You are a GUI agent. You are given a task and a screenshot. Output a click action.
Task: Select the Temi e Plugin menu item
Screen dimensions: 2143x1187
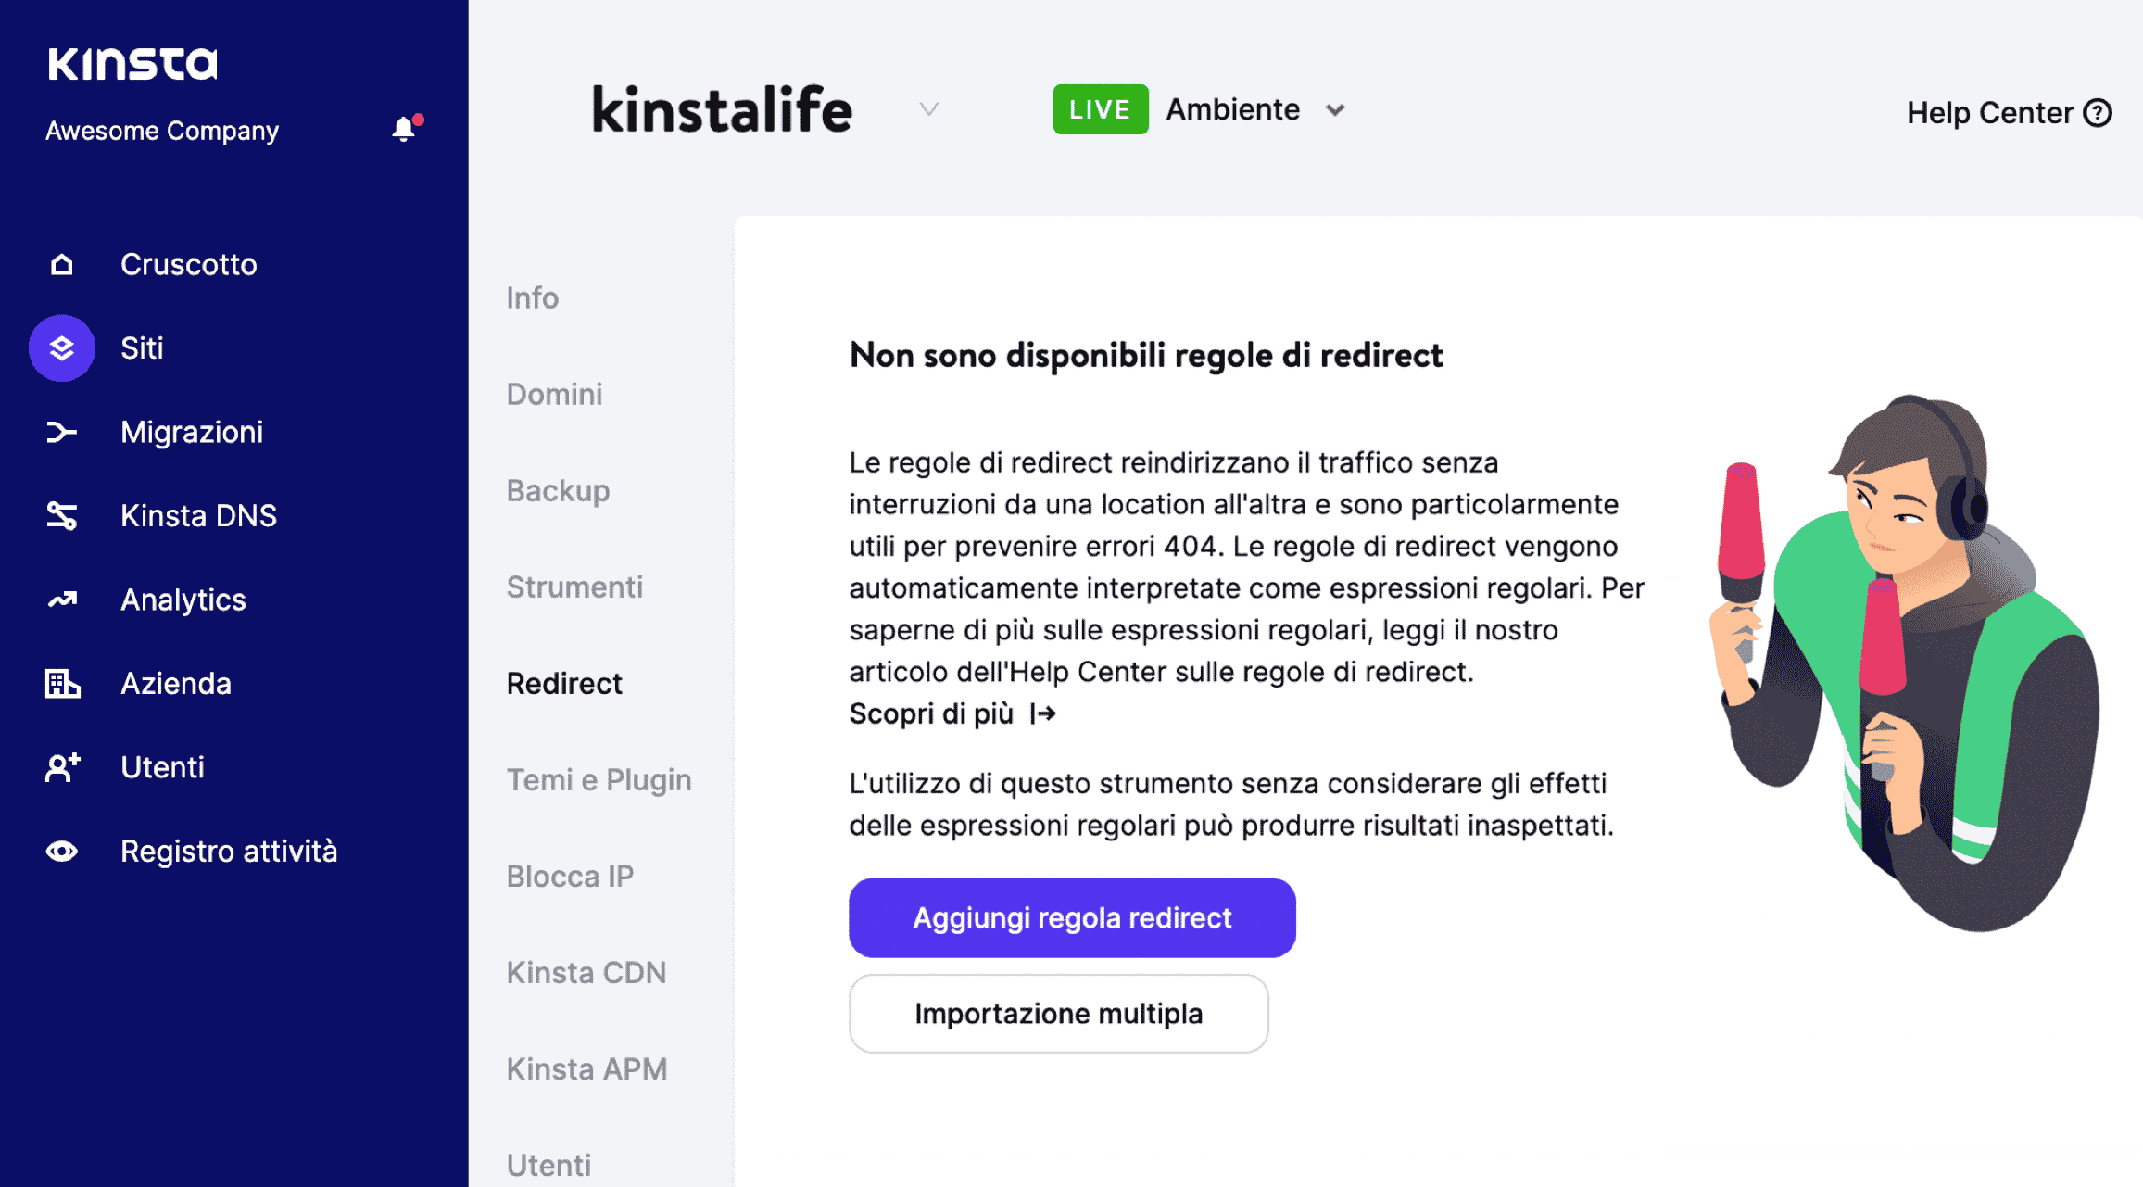tap(598, 779)
